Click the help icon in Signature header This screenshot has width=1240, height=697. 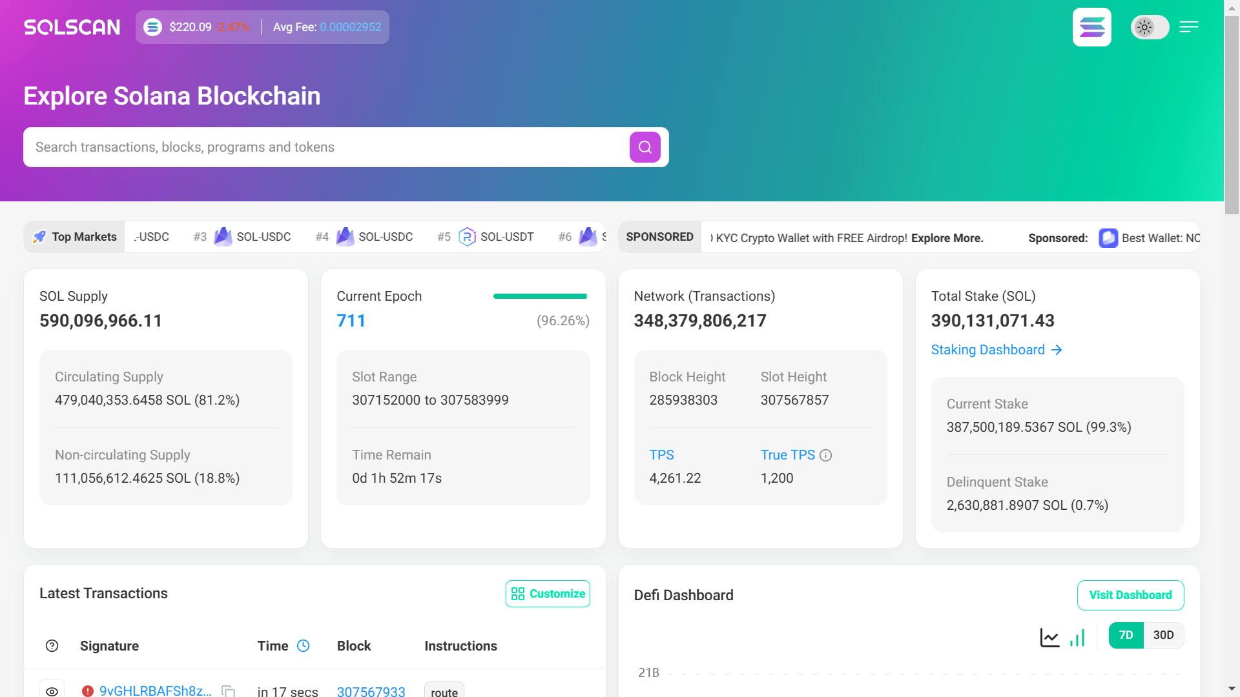[52, 646]
